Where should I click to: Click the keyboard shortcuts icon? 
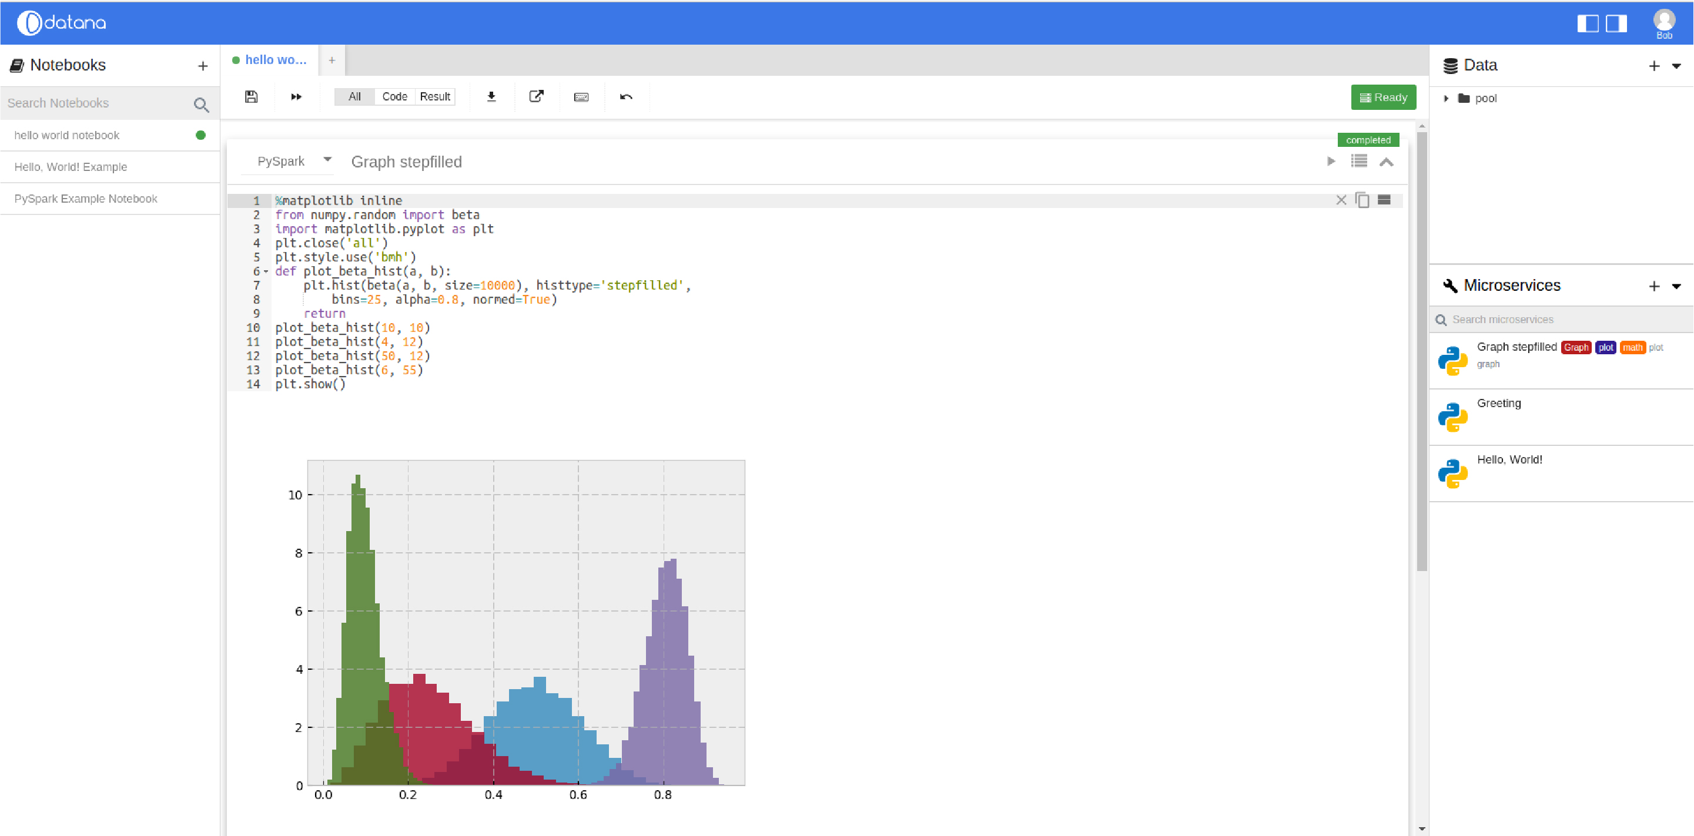[x=581, y=96]
